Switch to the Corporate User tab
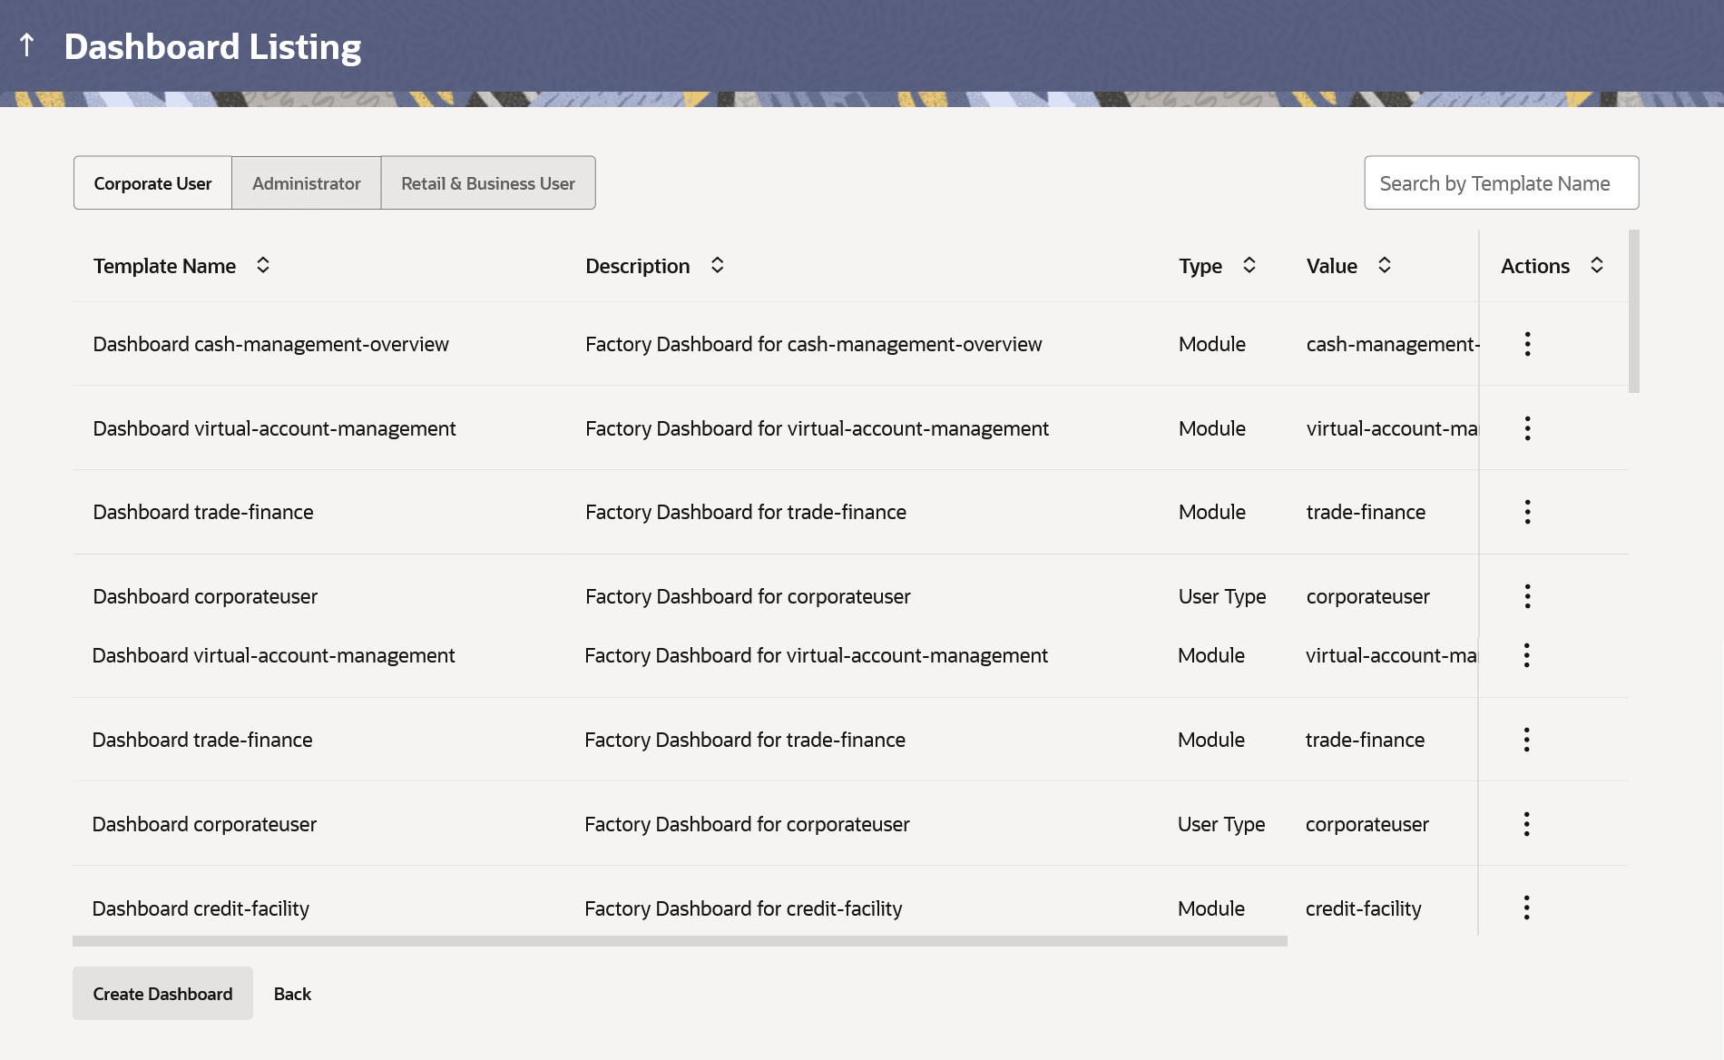This screenshot has height=1060, width=1724. click(x=152, y=183)
